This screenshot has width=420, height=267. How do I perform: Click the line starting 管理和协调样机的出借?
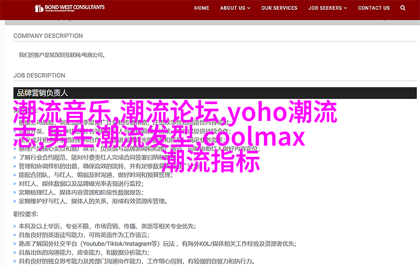[109, 166]
